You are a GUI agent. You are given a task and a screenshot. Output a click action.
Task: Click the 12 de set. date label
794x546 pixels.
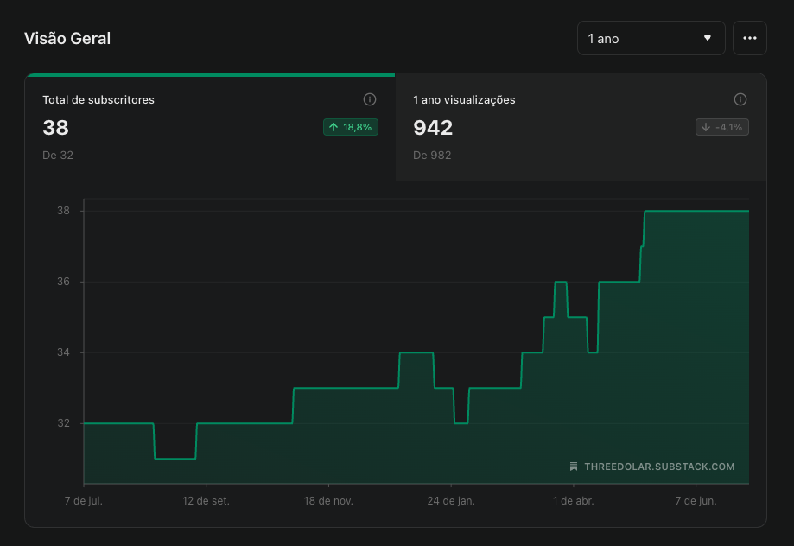click(206, 501)
